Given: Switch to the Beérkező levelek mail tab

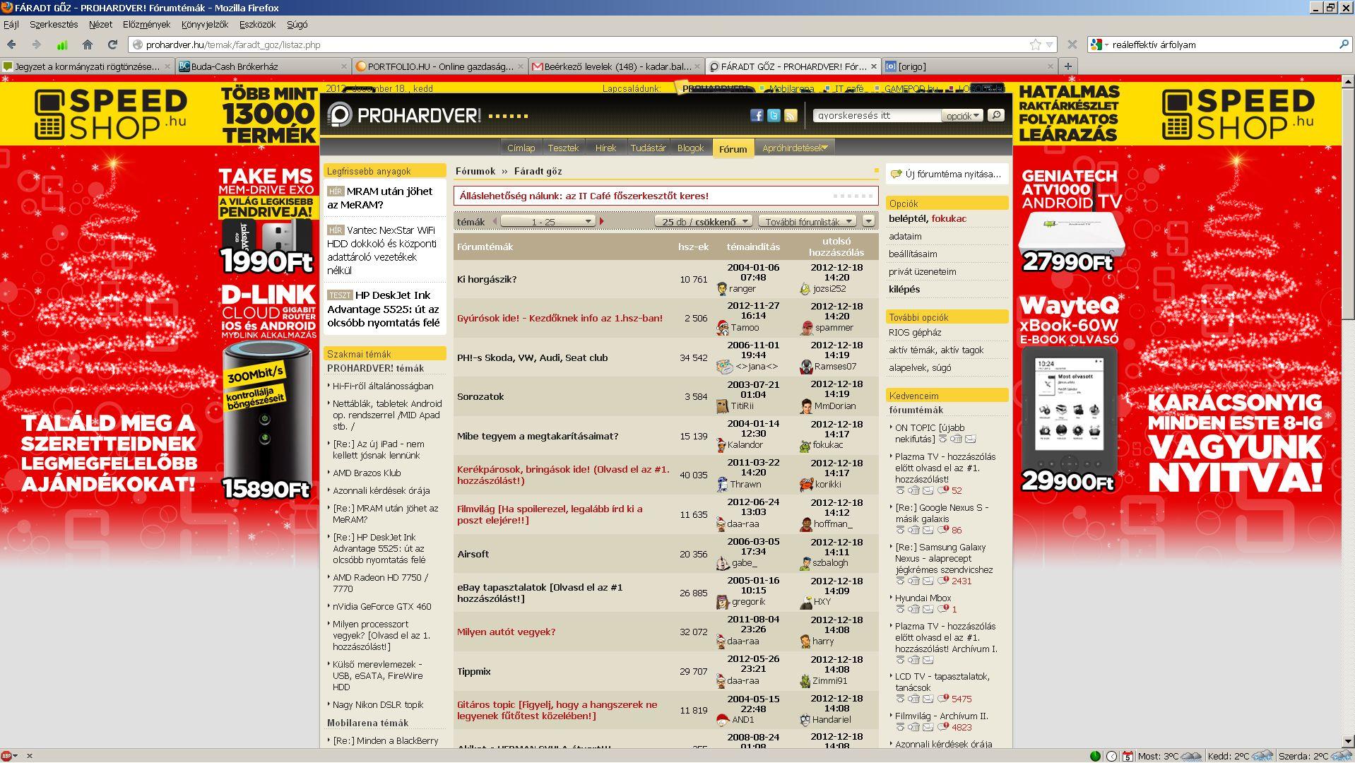Looking at the screenshot, I should point(617,66).
